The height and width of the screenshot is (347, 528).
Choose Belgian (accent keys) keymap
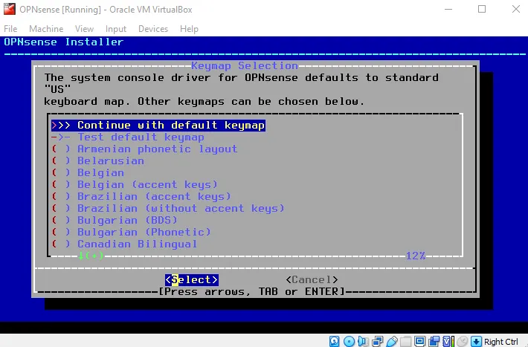click(x=135, y=184)
